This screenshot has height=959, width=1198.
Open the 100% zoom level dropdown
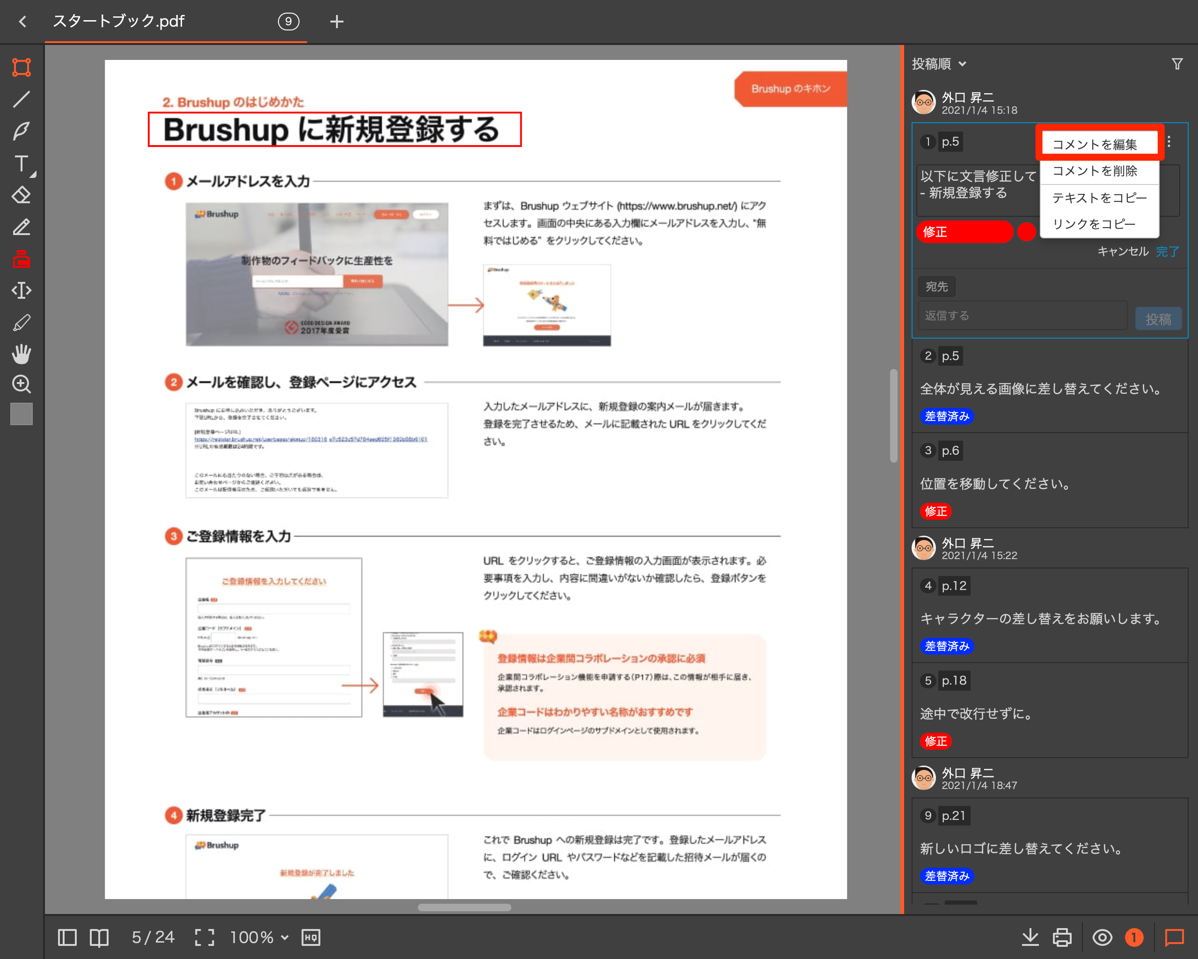[x=259, y=937]
